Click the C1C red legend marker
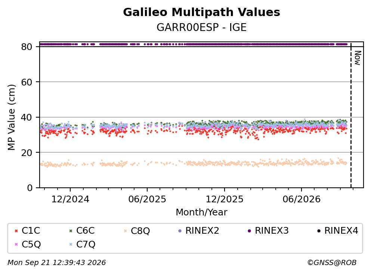 [16, 231]
